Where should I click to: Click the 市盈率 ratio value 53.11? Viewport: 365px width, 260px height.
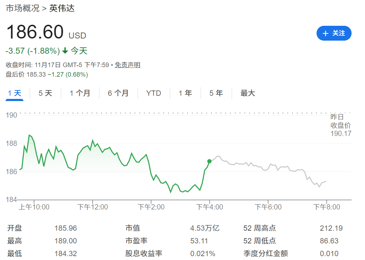coord(198,241)
